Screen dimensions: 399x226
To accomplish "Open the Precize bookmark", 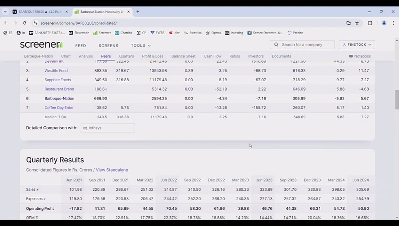I will coord(295,33).
